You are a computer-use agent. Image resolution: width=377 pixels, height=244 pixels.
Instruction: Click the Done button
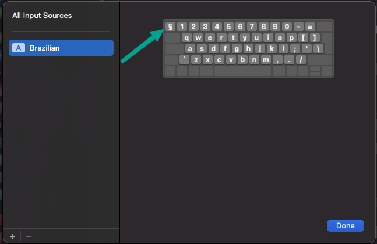click(x=346, y=225)
